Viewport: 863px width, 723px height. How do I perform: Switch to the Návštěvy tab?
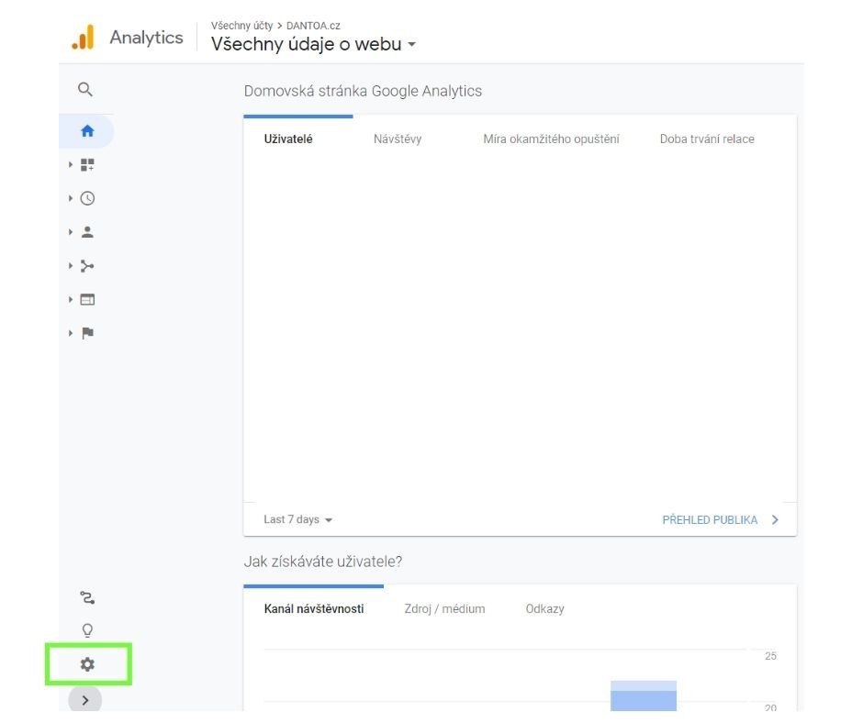tap(397, 139)
